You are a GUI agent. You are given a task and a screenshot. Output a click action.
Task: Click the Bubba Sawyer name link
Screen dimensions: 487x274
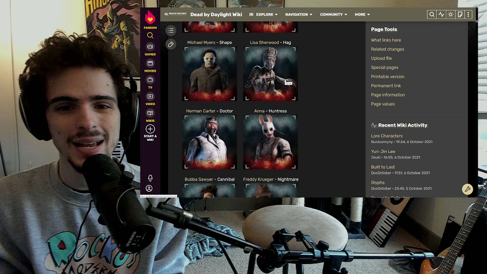point(199,179)
